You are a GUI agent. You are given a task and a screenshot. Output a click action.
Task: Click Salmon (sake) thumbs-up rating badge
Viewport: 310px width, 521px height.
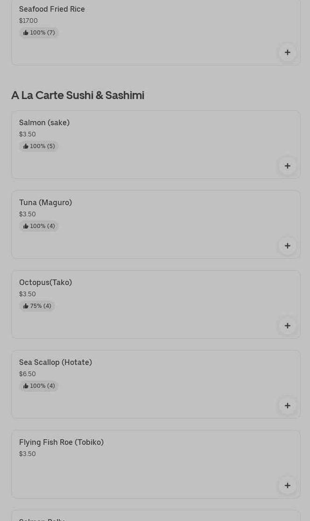[39, 146]
